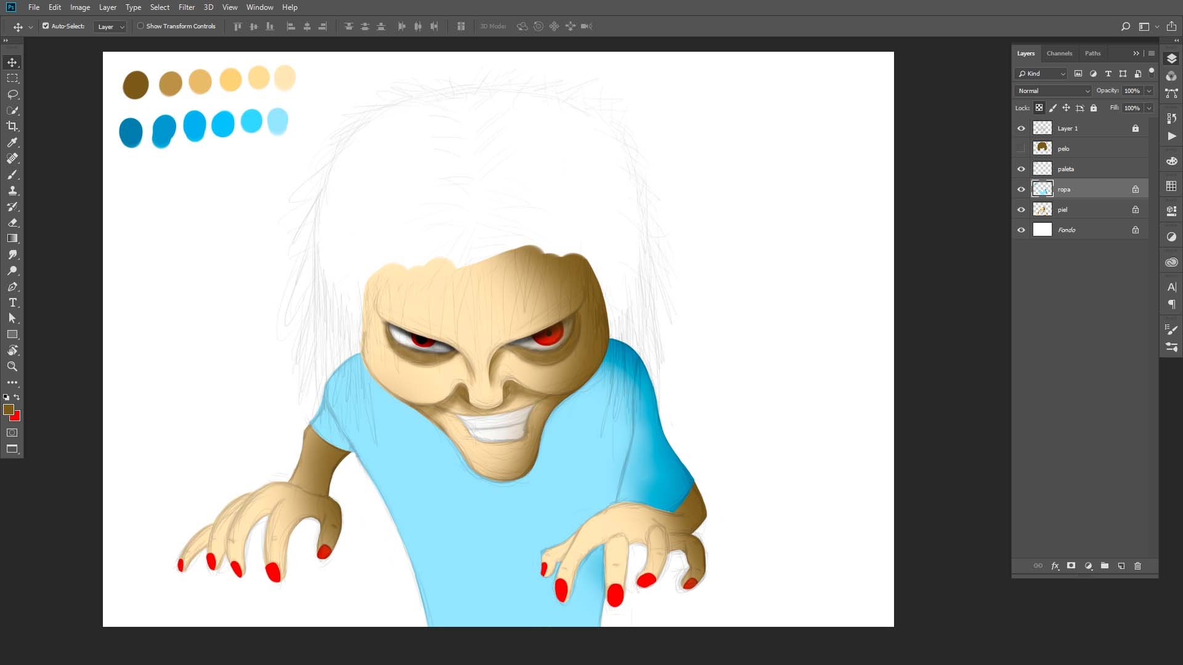Viewport: 1183px width, 665px height.
Task: Switch to the Channels tab
Action: pos(1059,53)
